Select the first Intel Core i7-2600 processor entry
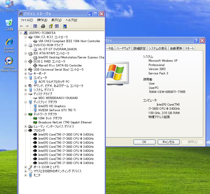This screenshot has height=194, width=210. pos(66,135)
